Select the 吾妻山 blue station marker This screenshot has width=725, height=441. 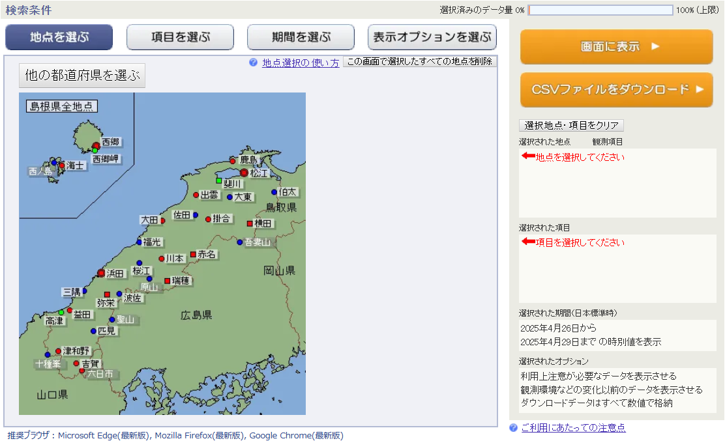[239, 242]
